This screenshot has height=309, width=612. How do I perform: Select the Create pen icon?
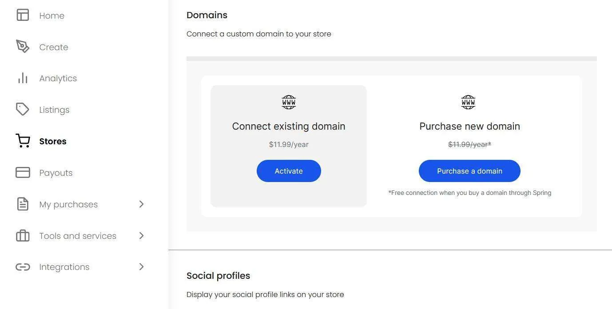tap(23, 46)
